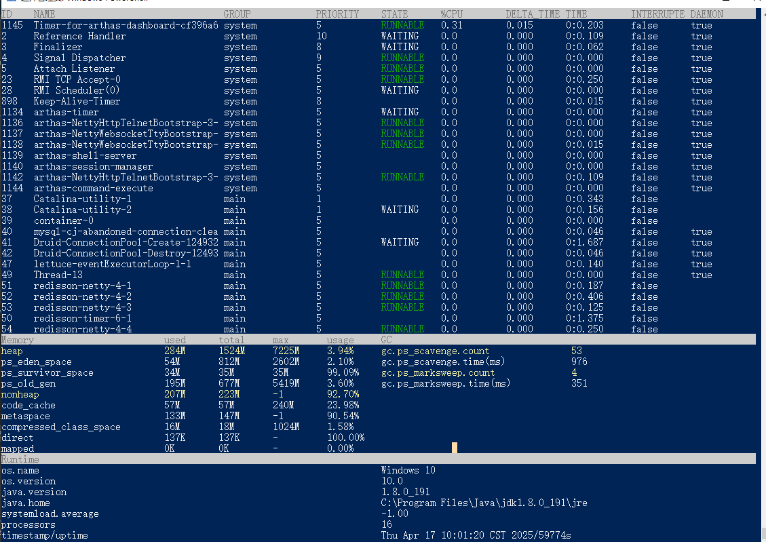Click the nonheap memory row label

[20, 394]
